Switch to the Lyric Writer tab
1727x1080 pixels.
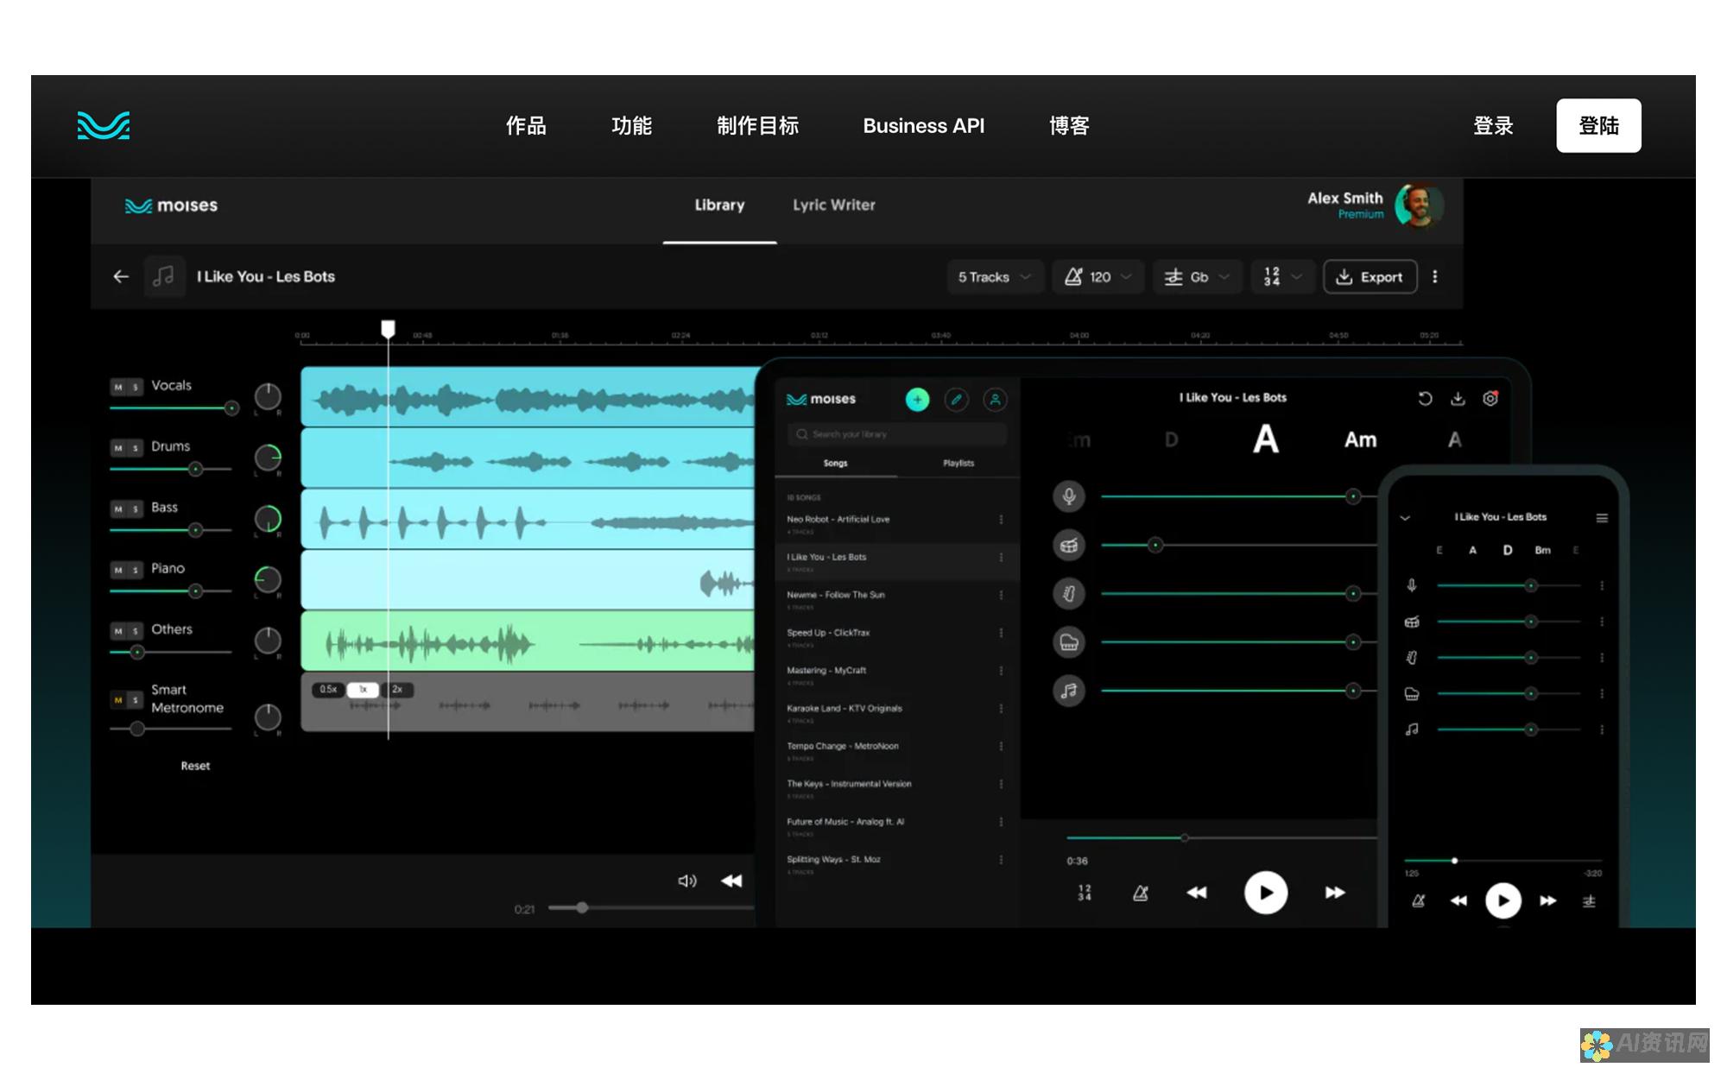(834, 205)
